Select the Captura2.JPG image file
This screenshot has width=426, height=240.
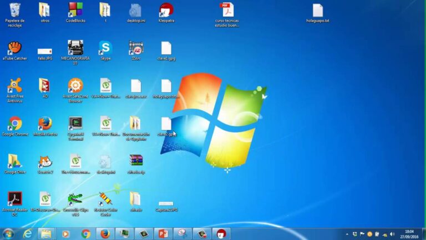pos(166,207)
